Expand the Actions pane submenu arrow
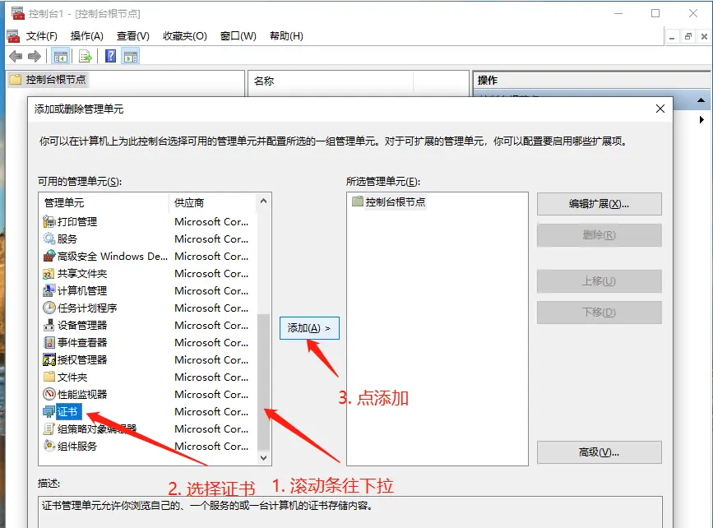Viewport: 713px width, 528px height. click(x=701, y=119)
